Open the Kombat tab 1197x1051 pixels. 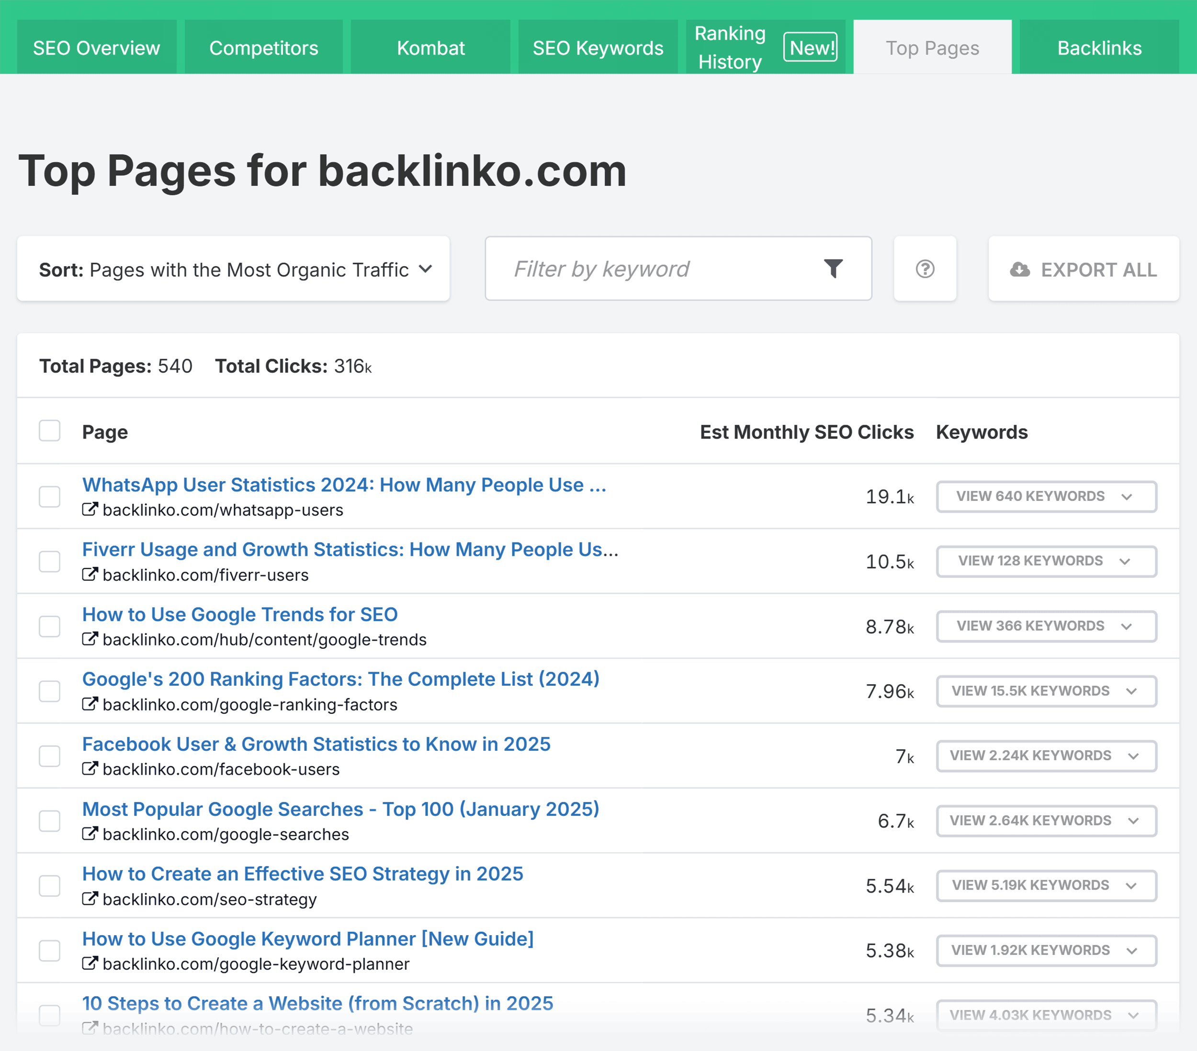[x=430, y=47]
